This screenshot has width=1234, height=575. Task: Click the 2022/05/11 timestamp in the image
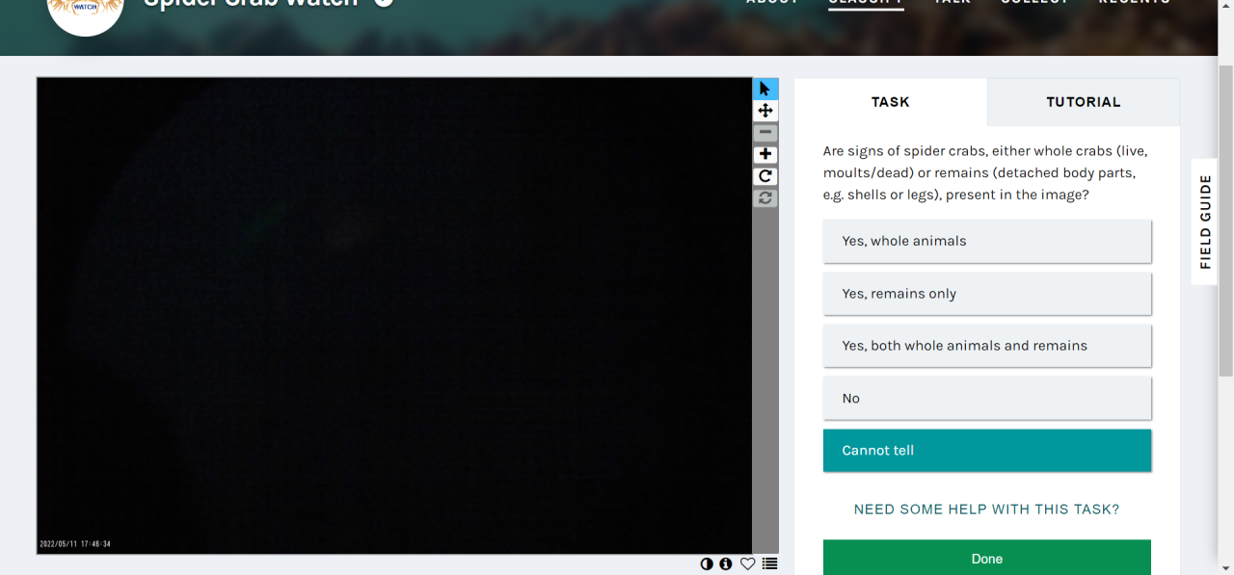(x=75, y=544)
